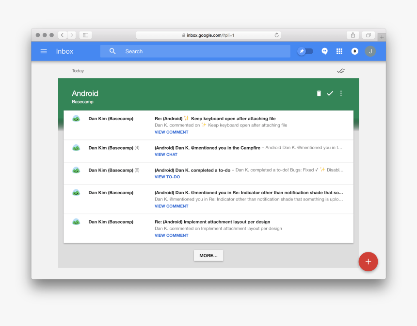This screenshot has width=417, height=326.
Task: Show notifications with the bell icon
Action: [354, 51]
